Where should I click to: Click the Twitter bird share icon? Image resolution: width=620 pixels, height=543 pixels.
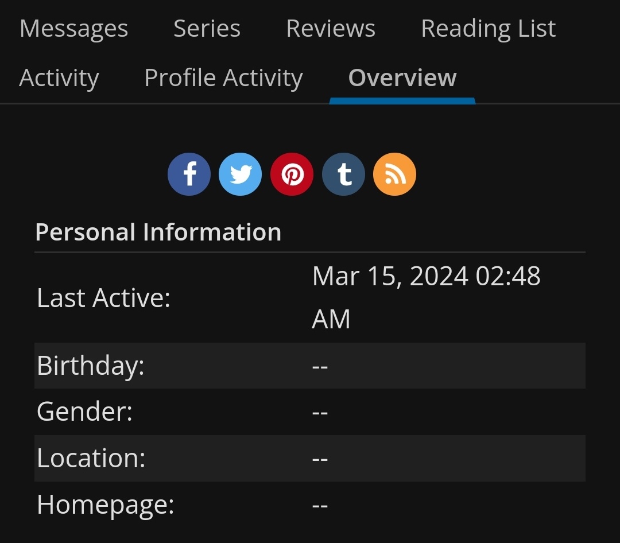pos(240,174)
